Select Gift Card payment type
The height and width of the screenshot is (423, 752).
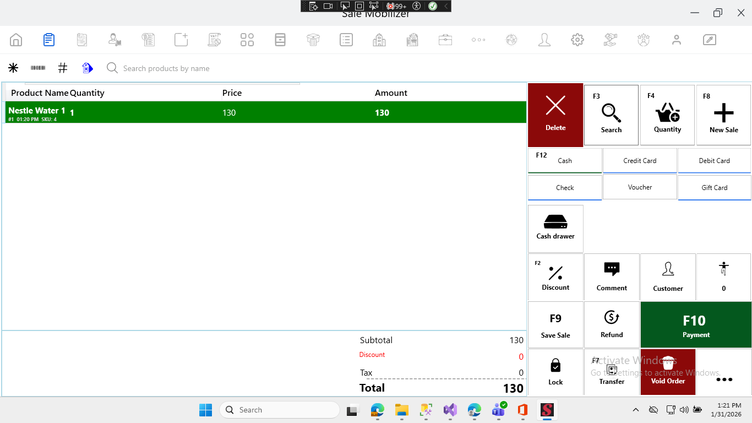tap(714, 187)
